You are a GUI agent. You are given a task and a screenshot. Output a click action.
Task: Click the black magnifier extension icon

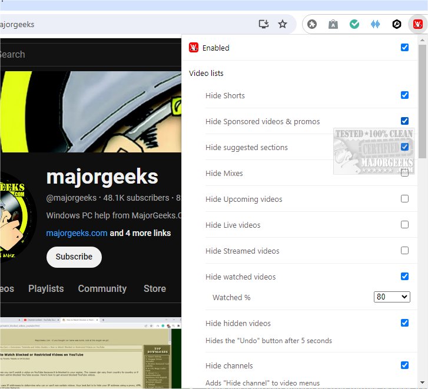(397, 24)
